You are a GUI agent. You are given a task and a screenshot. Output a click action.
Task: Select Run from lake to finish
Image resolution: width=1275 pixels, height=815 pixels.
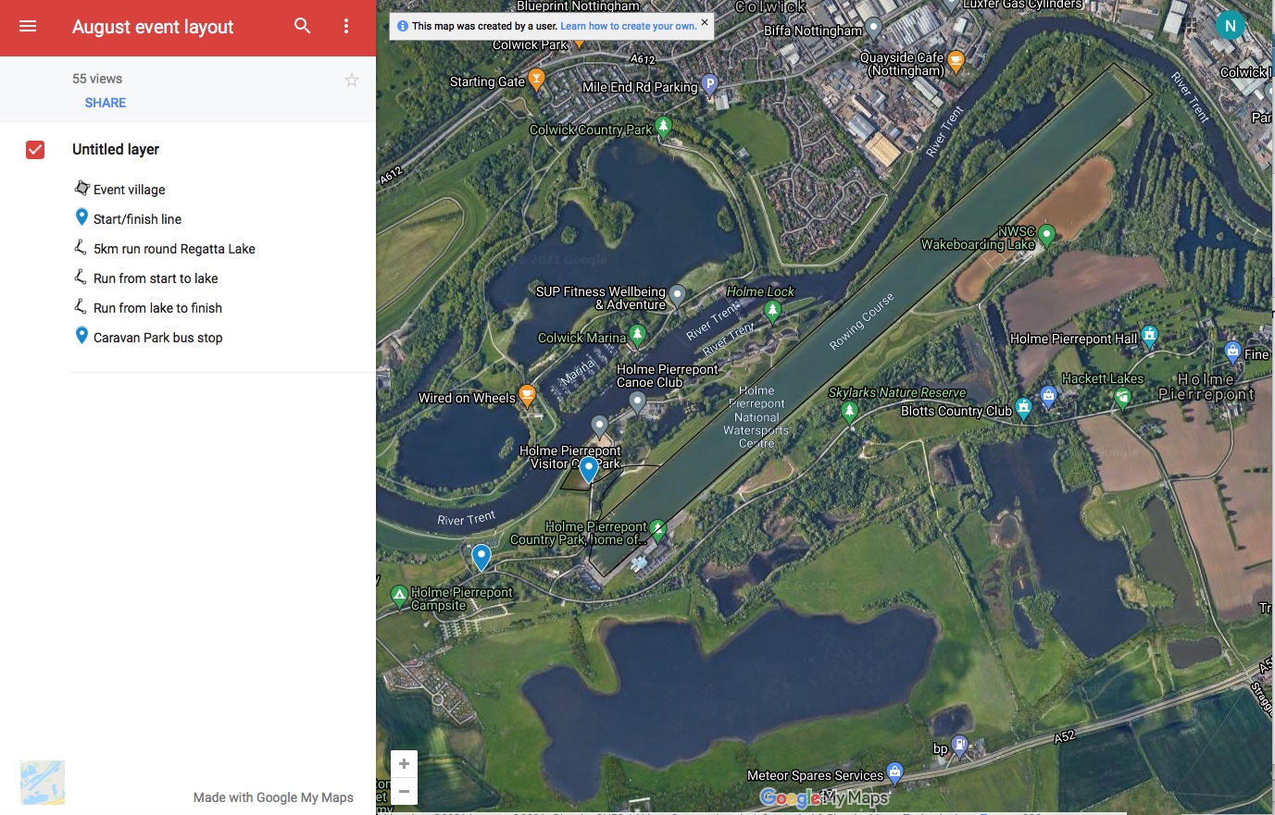157,308
